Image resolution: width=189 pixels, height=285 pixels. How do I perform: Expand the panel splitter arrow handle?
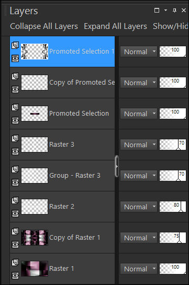coord(117,166)
